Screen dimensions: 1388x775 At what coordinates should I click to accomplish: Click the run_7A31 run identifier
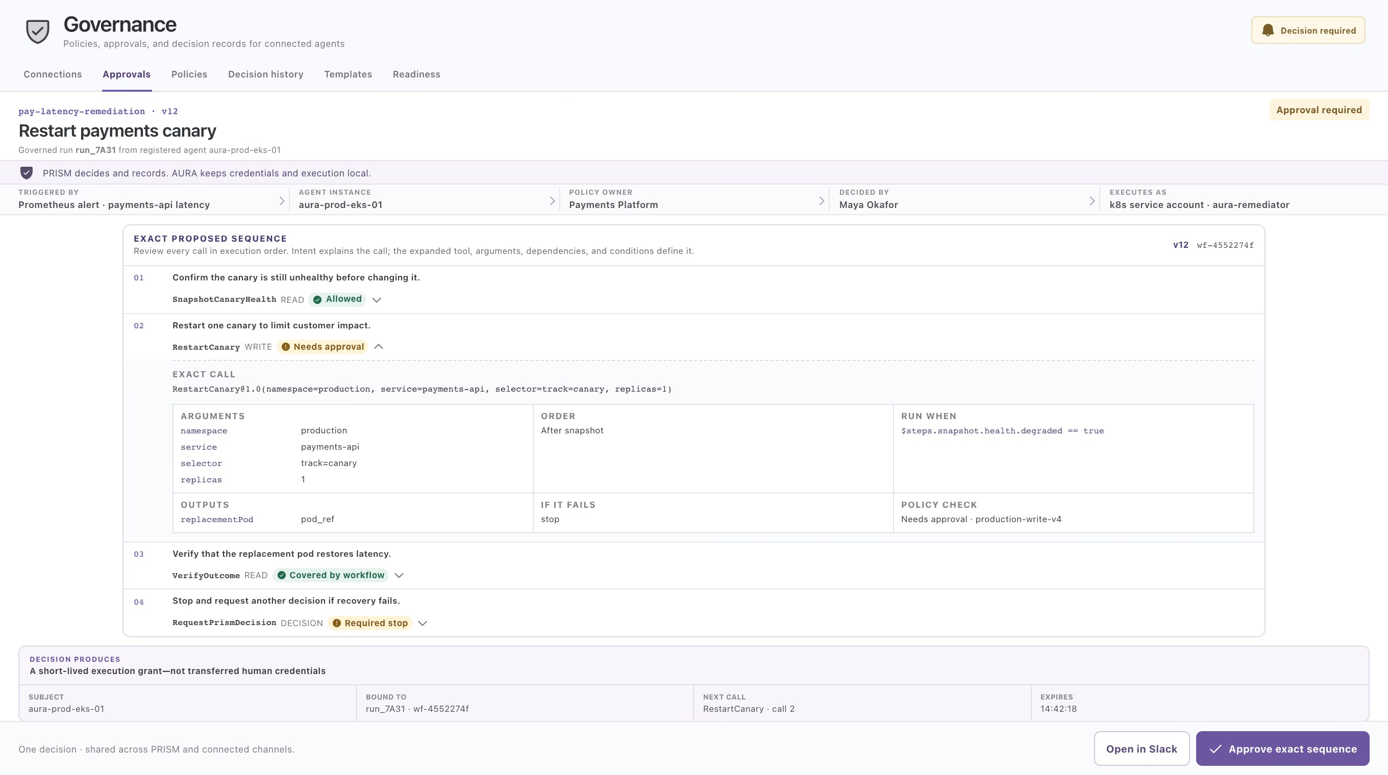95,150
